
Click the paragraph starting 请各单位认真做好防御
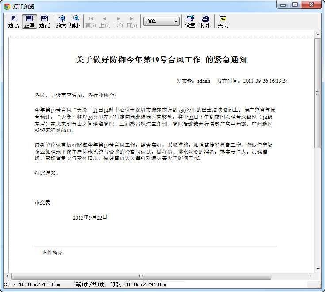tap(153, 152)
